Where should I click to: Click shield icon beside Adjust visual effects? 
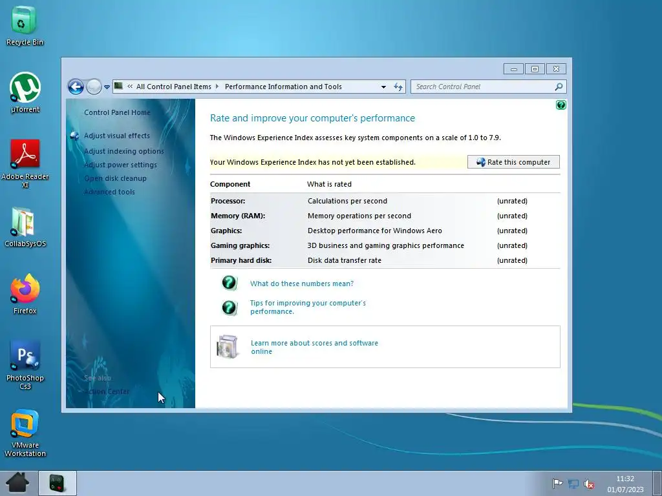[75, 136]
